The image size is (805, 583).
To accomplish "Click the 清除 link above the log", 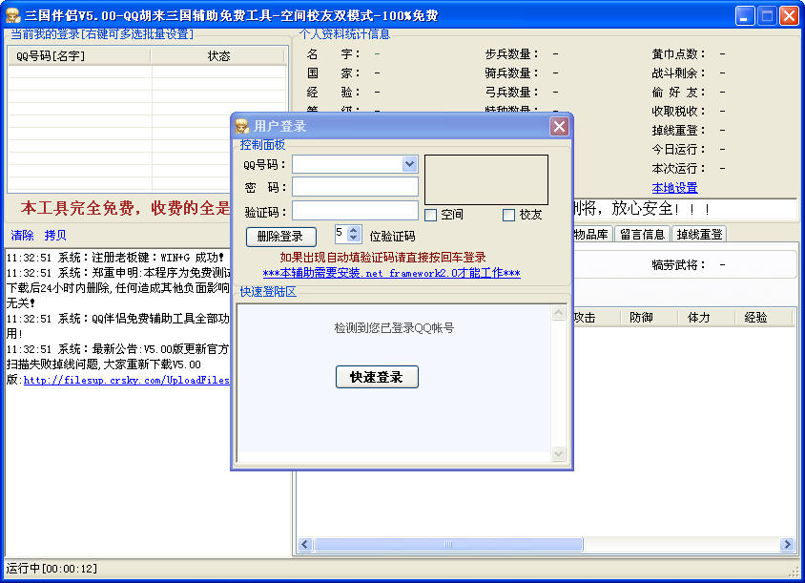I will pos(22,236).
